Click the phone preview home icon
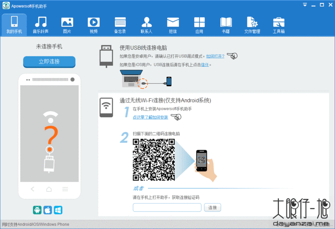The width and height of the screenshot is (335, 229). [49, 189]
